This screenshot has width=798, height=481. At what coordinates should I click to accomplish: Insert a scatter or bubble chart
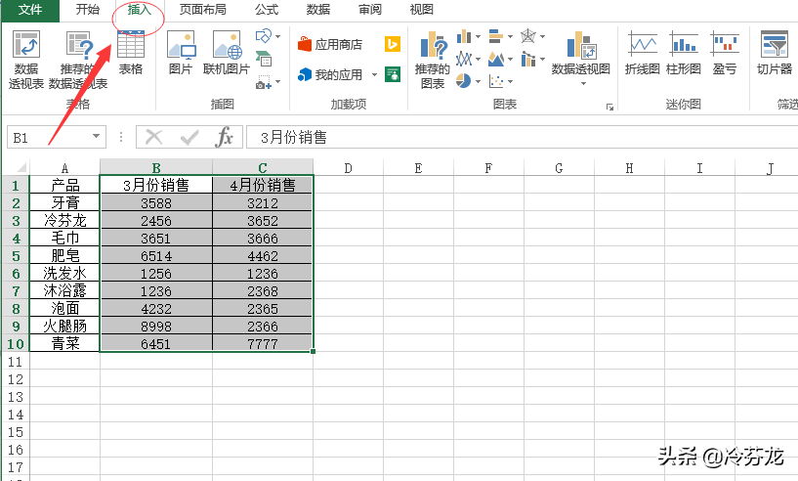495,80
